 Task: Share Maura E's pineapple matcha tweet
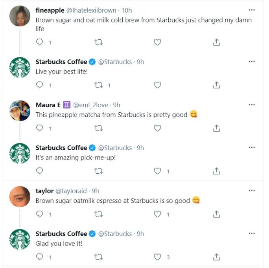[216, 128]
